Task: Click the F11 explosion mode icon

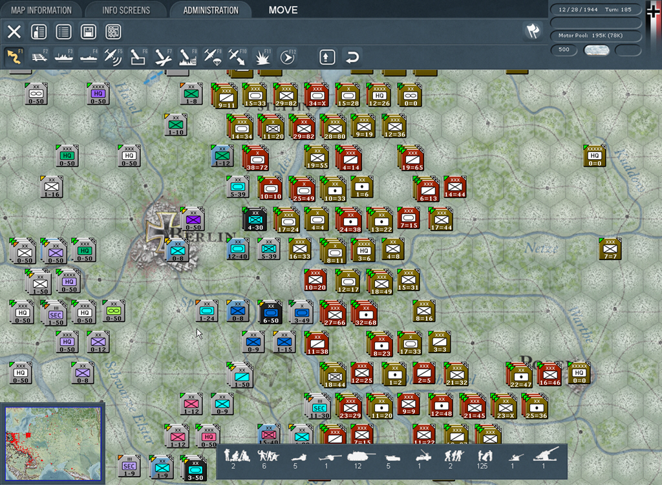Action: pos(262,57)
